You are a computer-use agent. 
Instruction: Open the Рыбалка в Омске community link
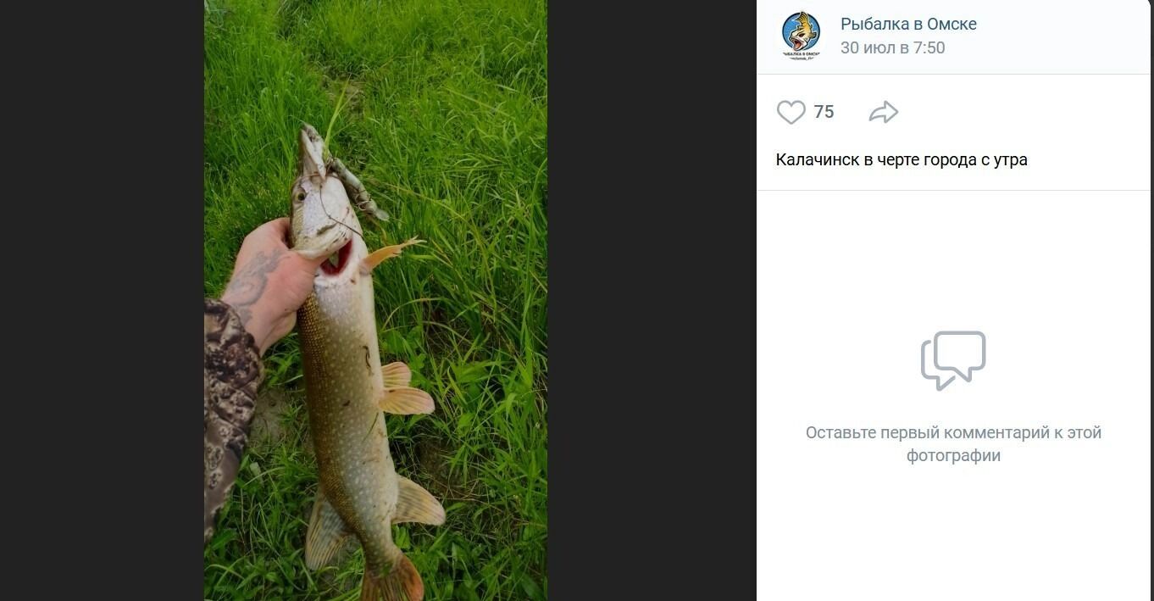coord(908,24)
